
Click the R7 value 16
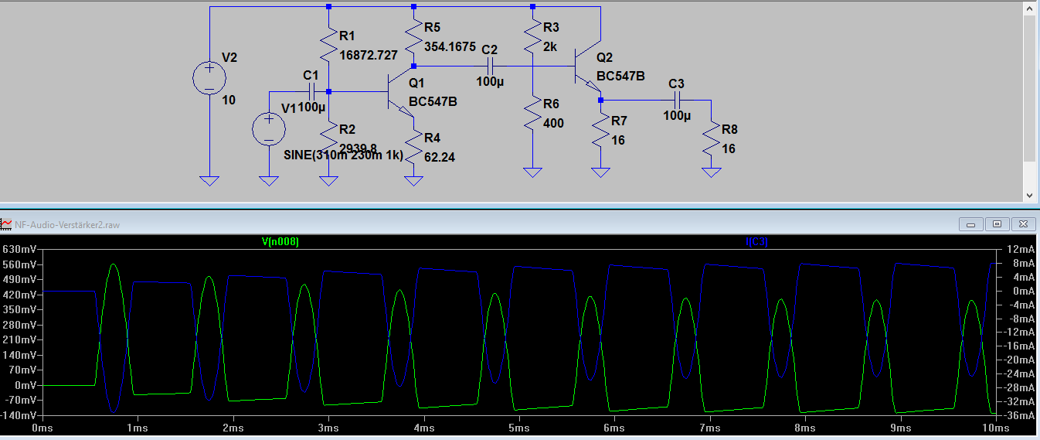[618, 140]
